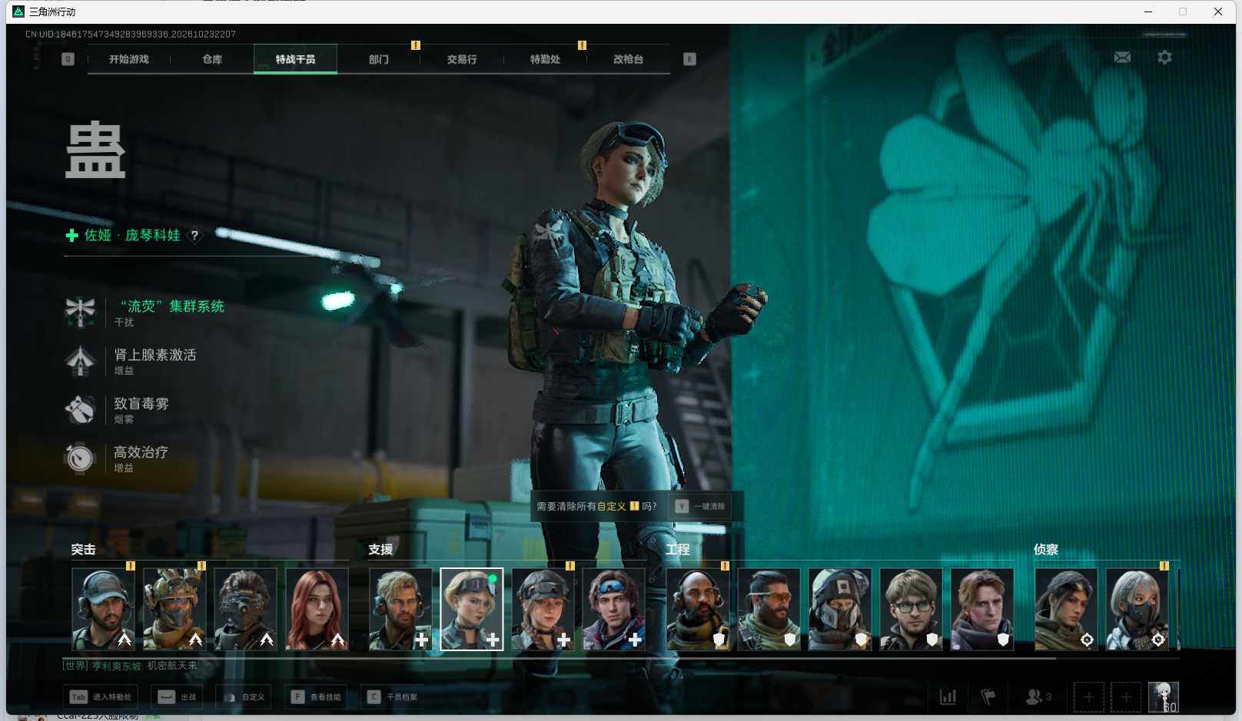Click the 出战 deploy button
The height and width of the screenshot is (721, 1242).
177,697
